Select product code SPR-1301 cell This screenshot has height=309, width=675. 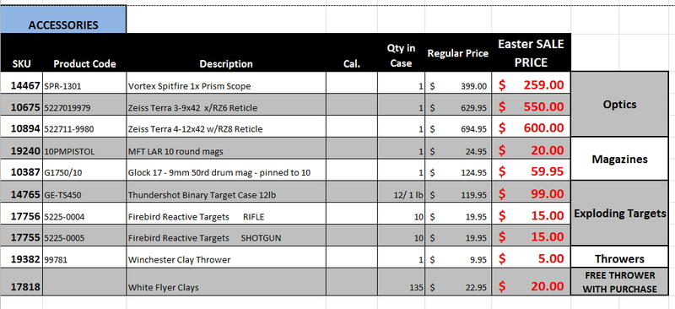[x=84, y=84]
